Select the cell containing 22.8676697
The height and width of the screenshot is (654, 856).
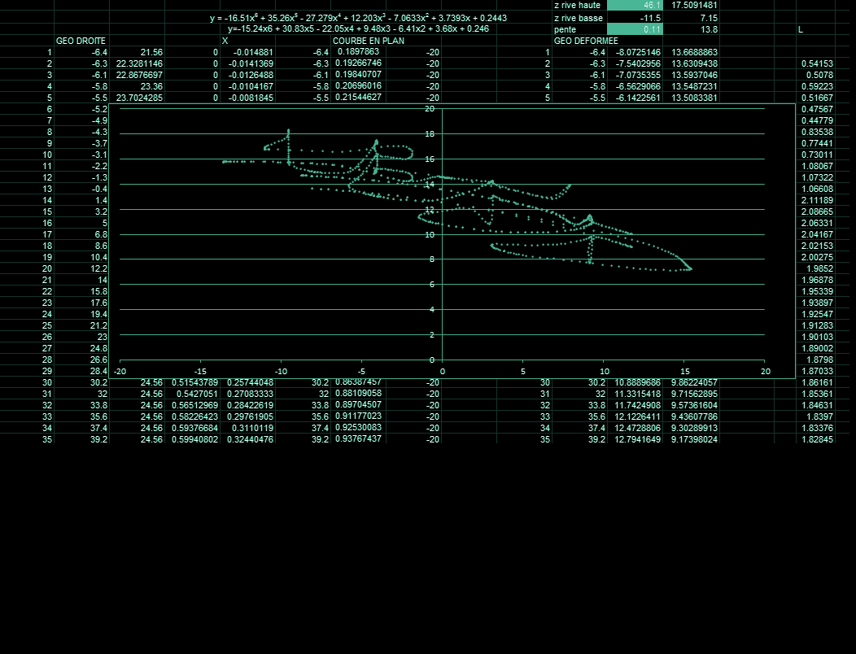[137, 76]
